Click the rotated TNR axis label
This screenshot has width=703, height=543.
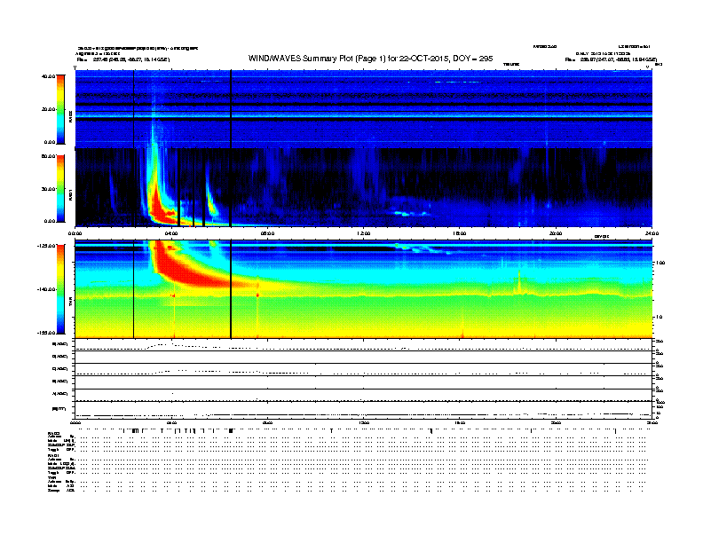(70, 303)
